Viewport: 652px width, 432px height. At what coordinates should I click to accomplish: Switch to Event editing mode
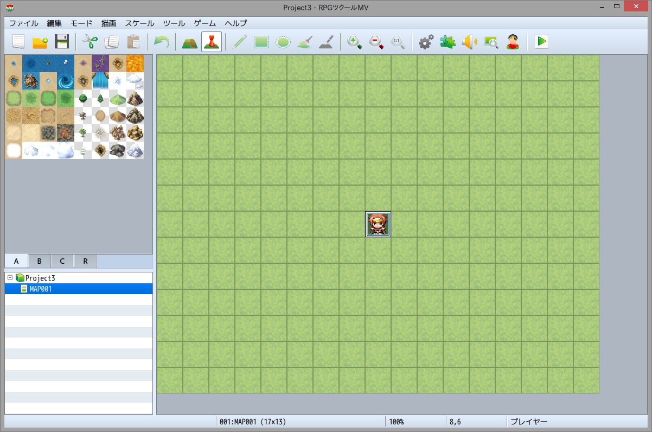coord(211,42)
